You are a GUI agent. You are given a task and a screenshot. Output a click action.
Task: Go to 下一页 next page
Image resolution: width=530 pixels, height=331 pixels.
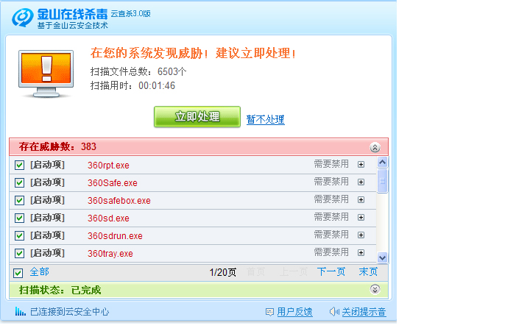coord(331,271)
